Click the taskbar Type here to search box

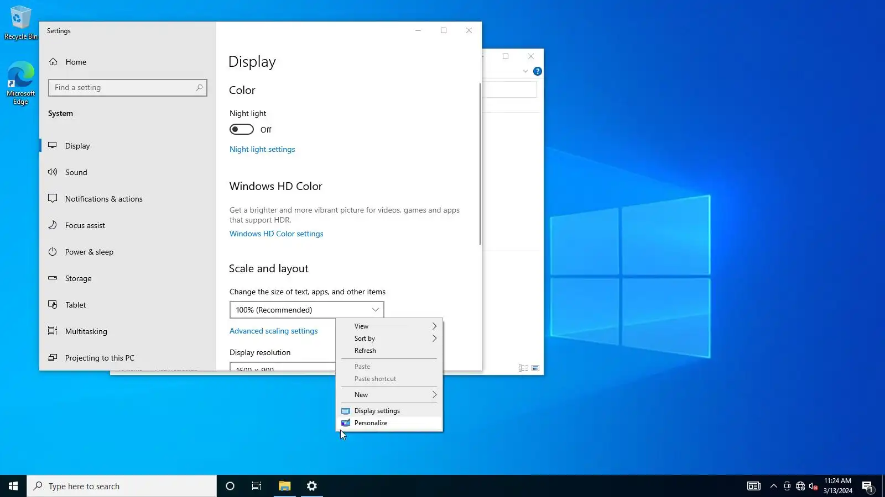click(x=122, y=486)
